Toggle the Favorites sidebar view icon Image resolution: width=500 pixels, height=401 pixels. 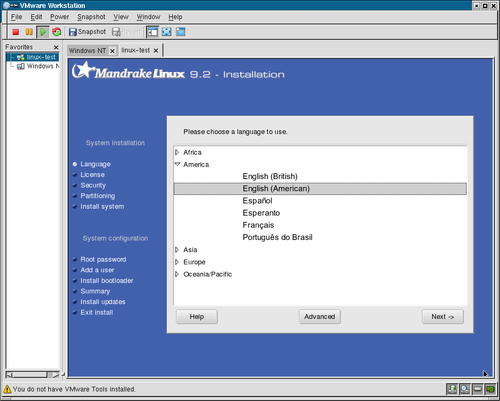153,32
